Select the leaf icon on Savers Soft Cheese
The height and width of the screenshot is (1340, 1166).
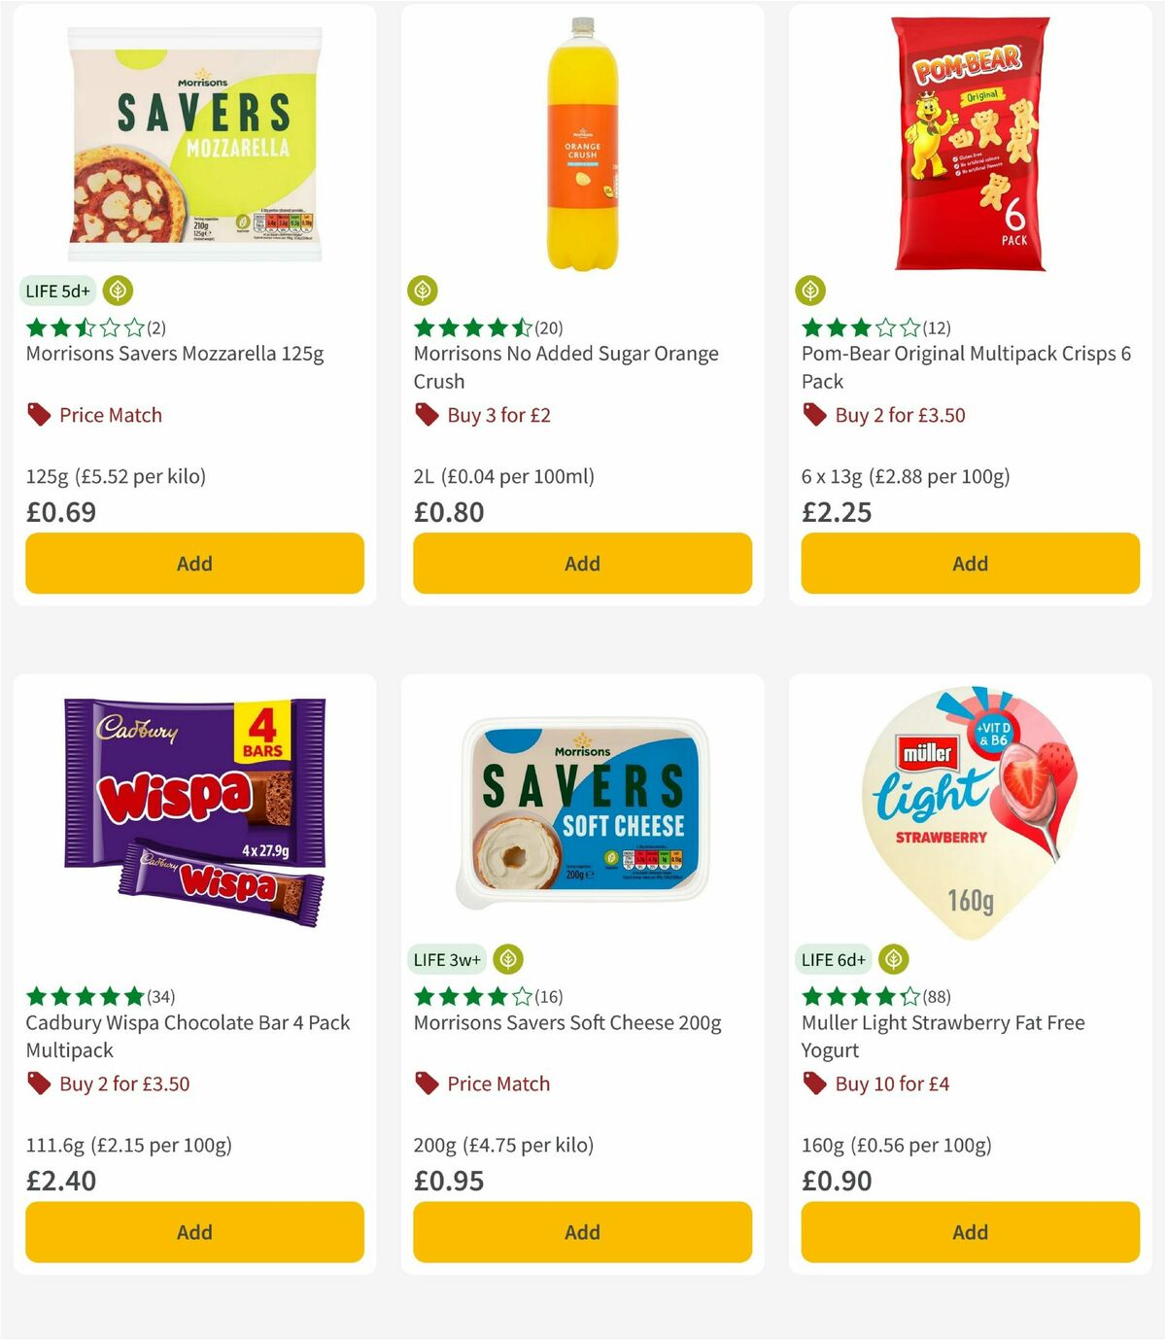tap(509, 958)
